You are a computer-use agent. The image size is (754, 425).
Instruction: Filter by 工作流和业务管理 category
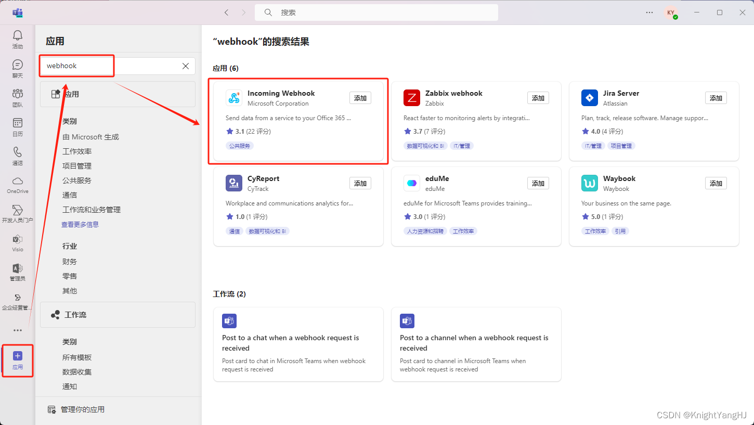92,210
